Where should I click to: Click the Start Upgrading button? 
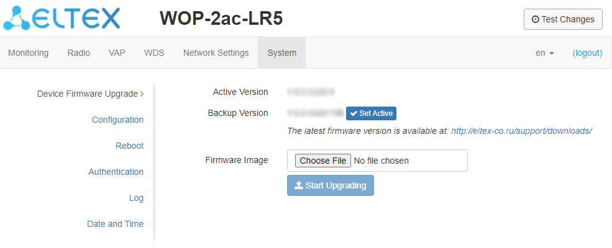click(x=331, y=185)
